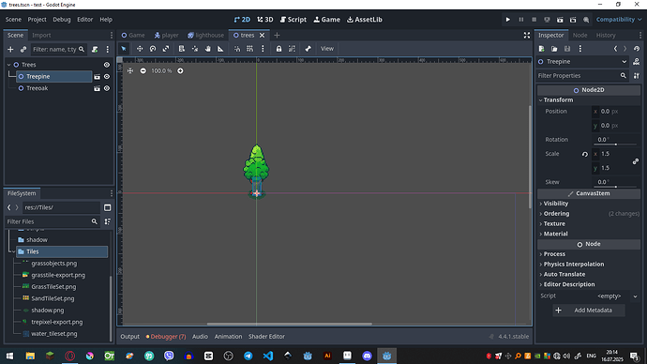Reset the Scale property to default

coord(585,154)
